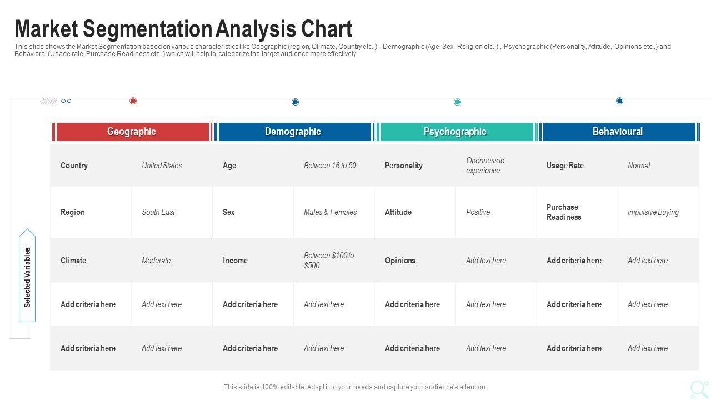Click the United States cell
Image resolution: width=711 pixels, height=400 pixels.
click(162, 166)
